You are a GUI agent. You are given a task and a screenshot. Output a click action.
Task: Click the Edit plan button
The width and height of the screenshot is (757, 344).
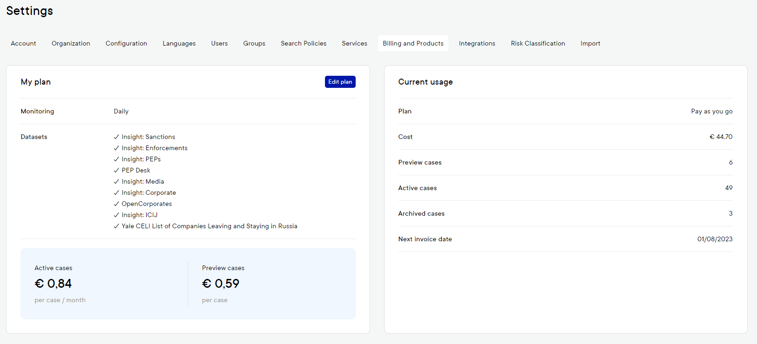pyautogui.click(x=340, y=82)
